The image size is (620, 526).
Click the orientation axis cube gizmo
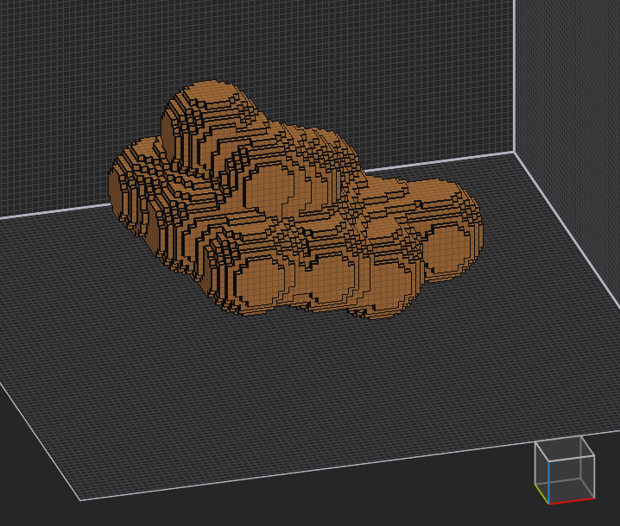[x=565, y=470]
